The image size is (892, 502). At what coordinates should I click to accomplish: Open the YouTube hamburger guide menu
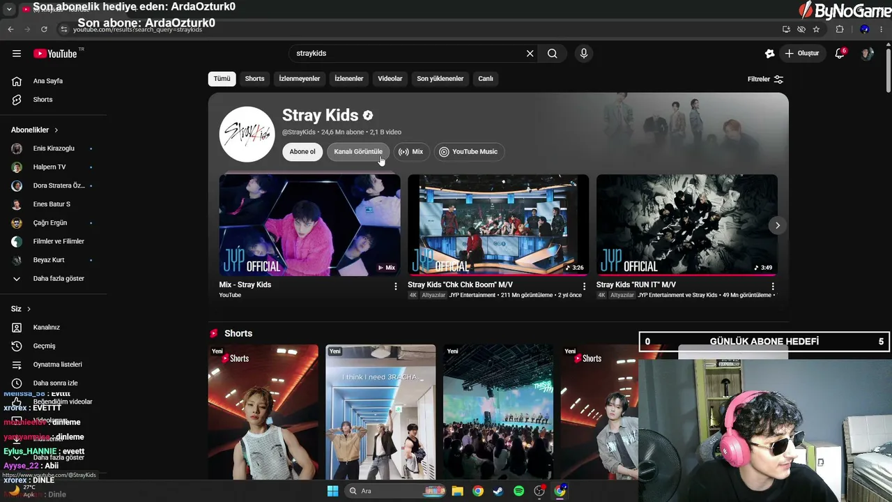[x=17, y=54]
